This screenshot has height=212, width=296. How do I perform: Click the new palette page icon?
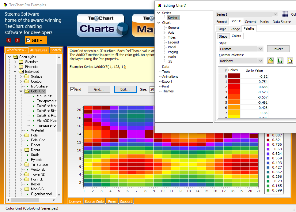point(290,61)
